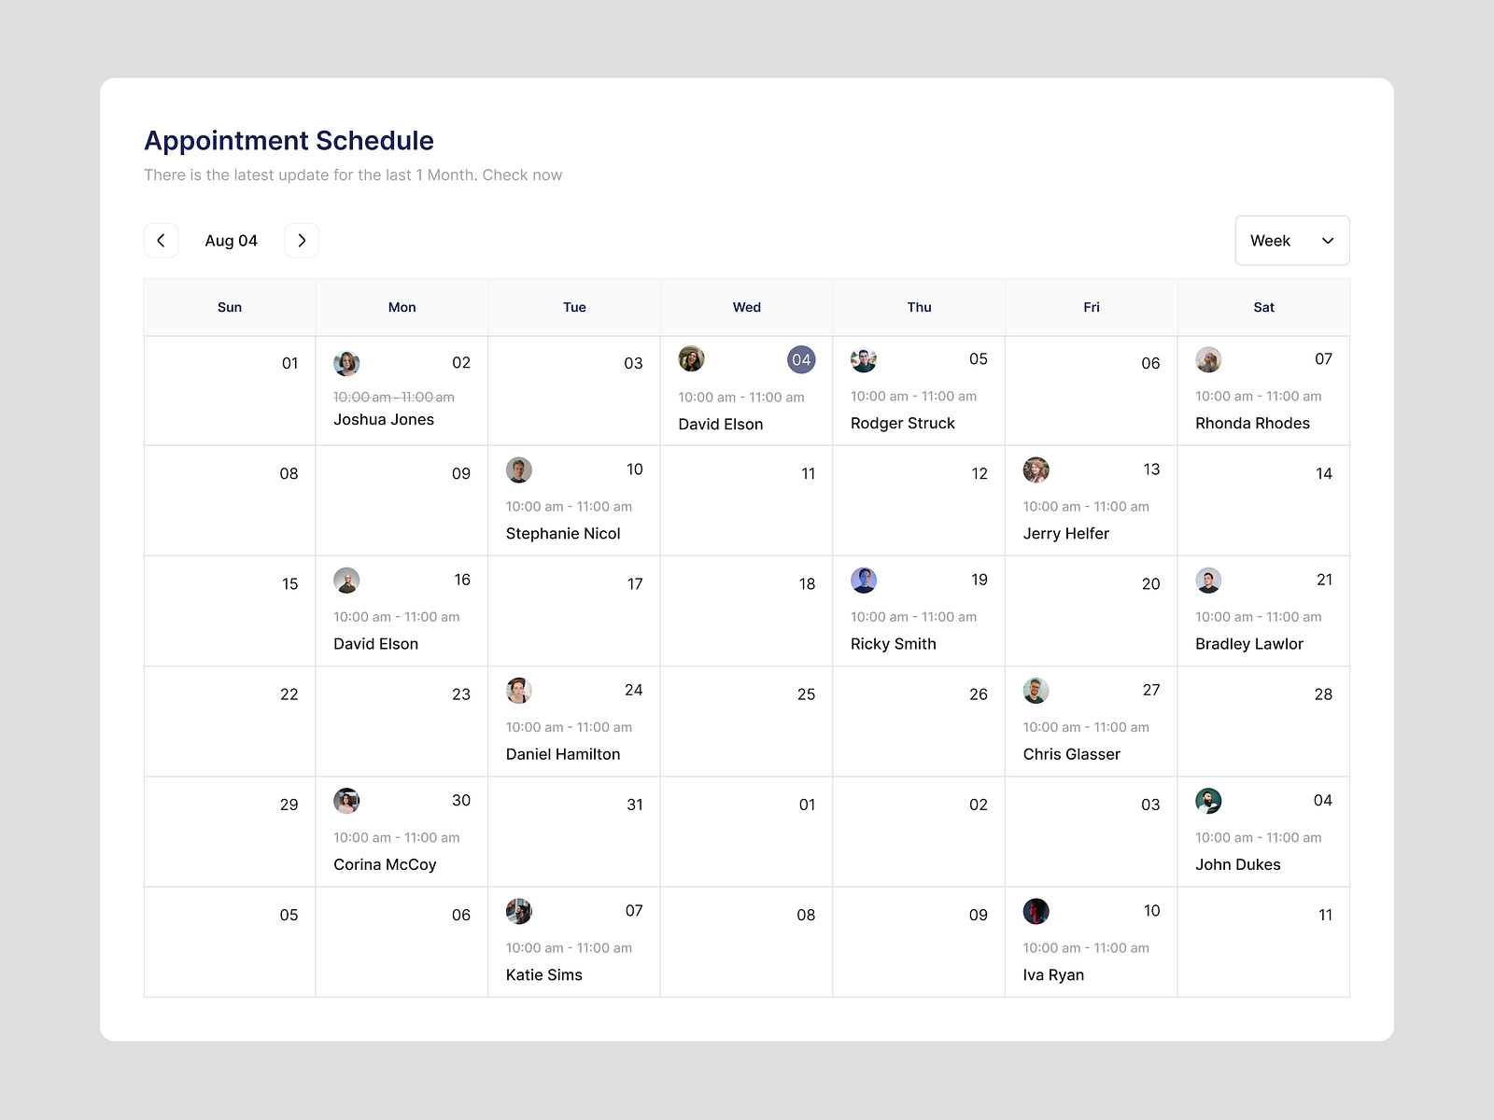Click the previous week chevron arrow
Screen dimensions: 1494x1120
(161, 240)
